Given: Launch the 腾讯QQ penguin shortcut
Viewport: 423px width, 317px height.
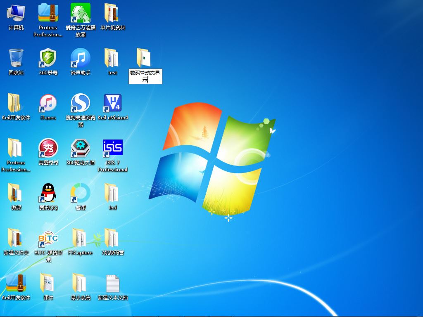Looking at the screenshot, I should (48, 193).
